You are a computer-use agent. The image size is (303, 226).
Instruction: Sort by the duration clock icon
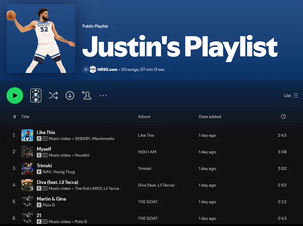[x=283, y=117]
